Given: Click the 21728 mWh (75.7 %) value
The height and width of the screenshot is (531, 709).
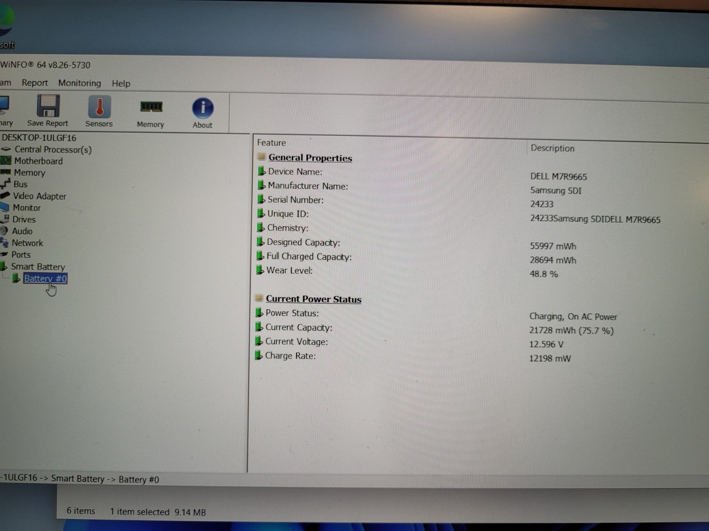Looking at the screenshot, I should tap(571, 331).
